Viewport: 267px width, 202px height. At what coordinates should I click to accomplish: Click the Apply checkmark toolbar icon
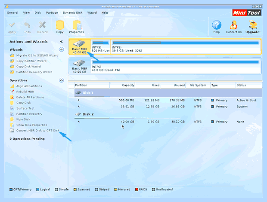(x=12, y=25)
